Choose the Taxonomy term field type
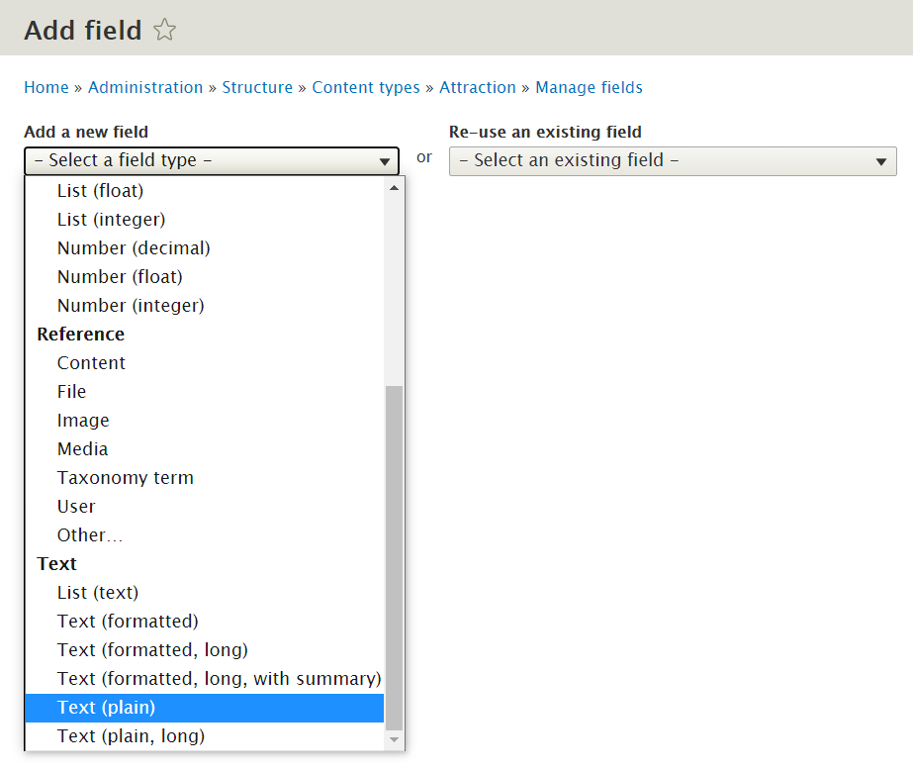 tap(126, 477)
